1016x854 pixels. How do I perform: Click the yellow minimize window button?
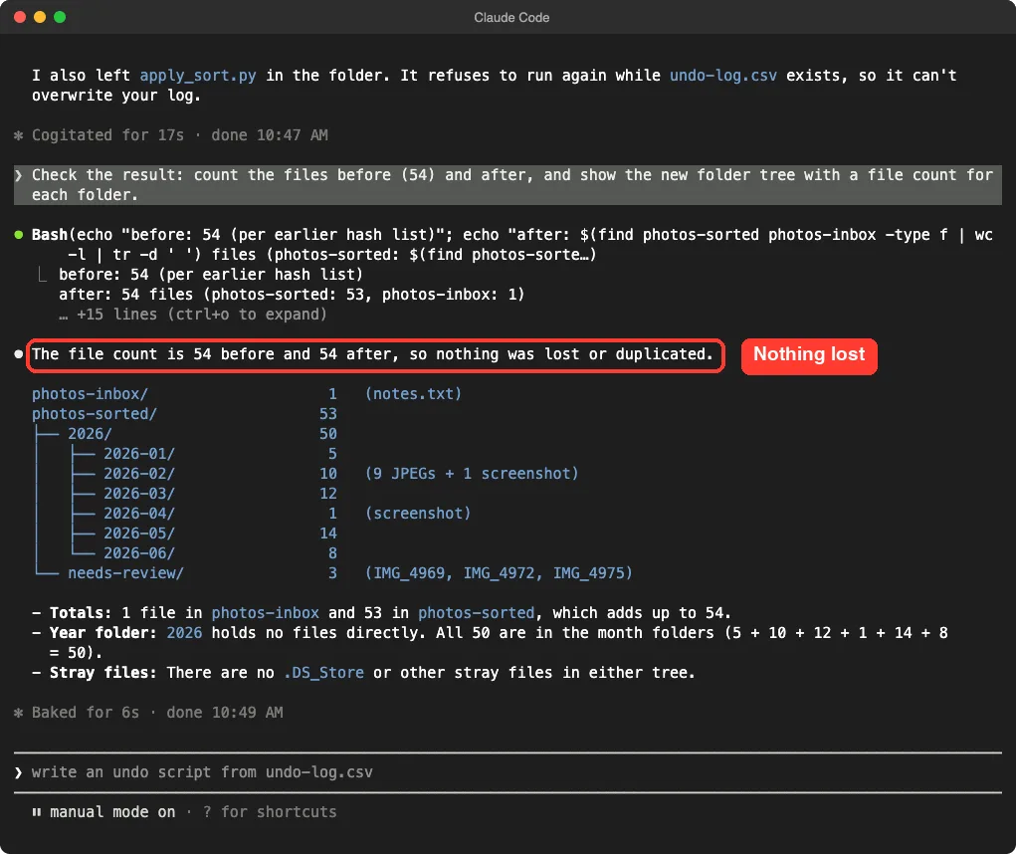[x=40, y=17]
